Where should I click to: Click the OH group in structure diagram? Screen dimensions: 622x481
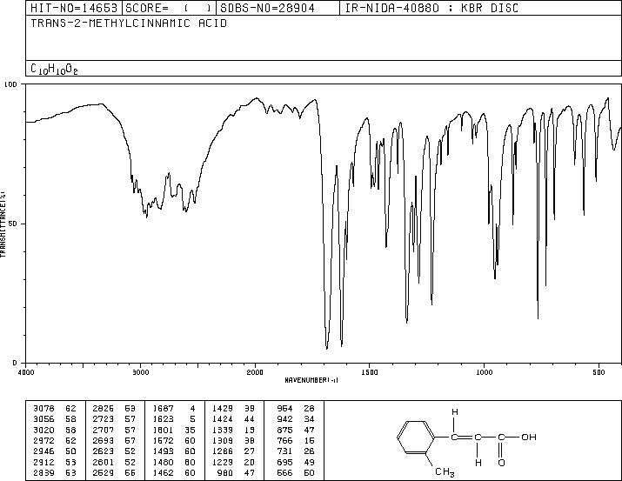coord(529,437)
